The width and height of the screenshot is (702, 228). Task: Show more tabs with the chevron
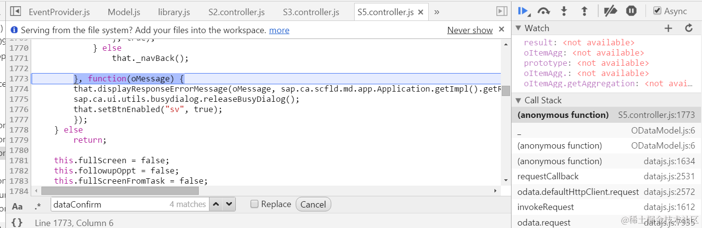coord(436,12)
